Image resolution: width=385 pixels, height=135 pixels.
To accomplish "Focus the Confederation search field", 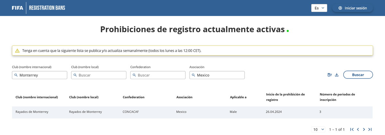I will click(x=158, y=75).
